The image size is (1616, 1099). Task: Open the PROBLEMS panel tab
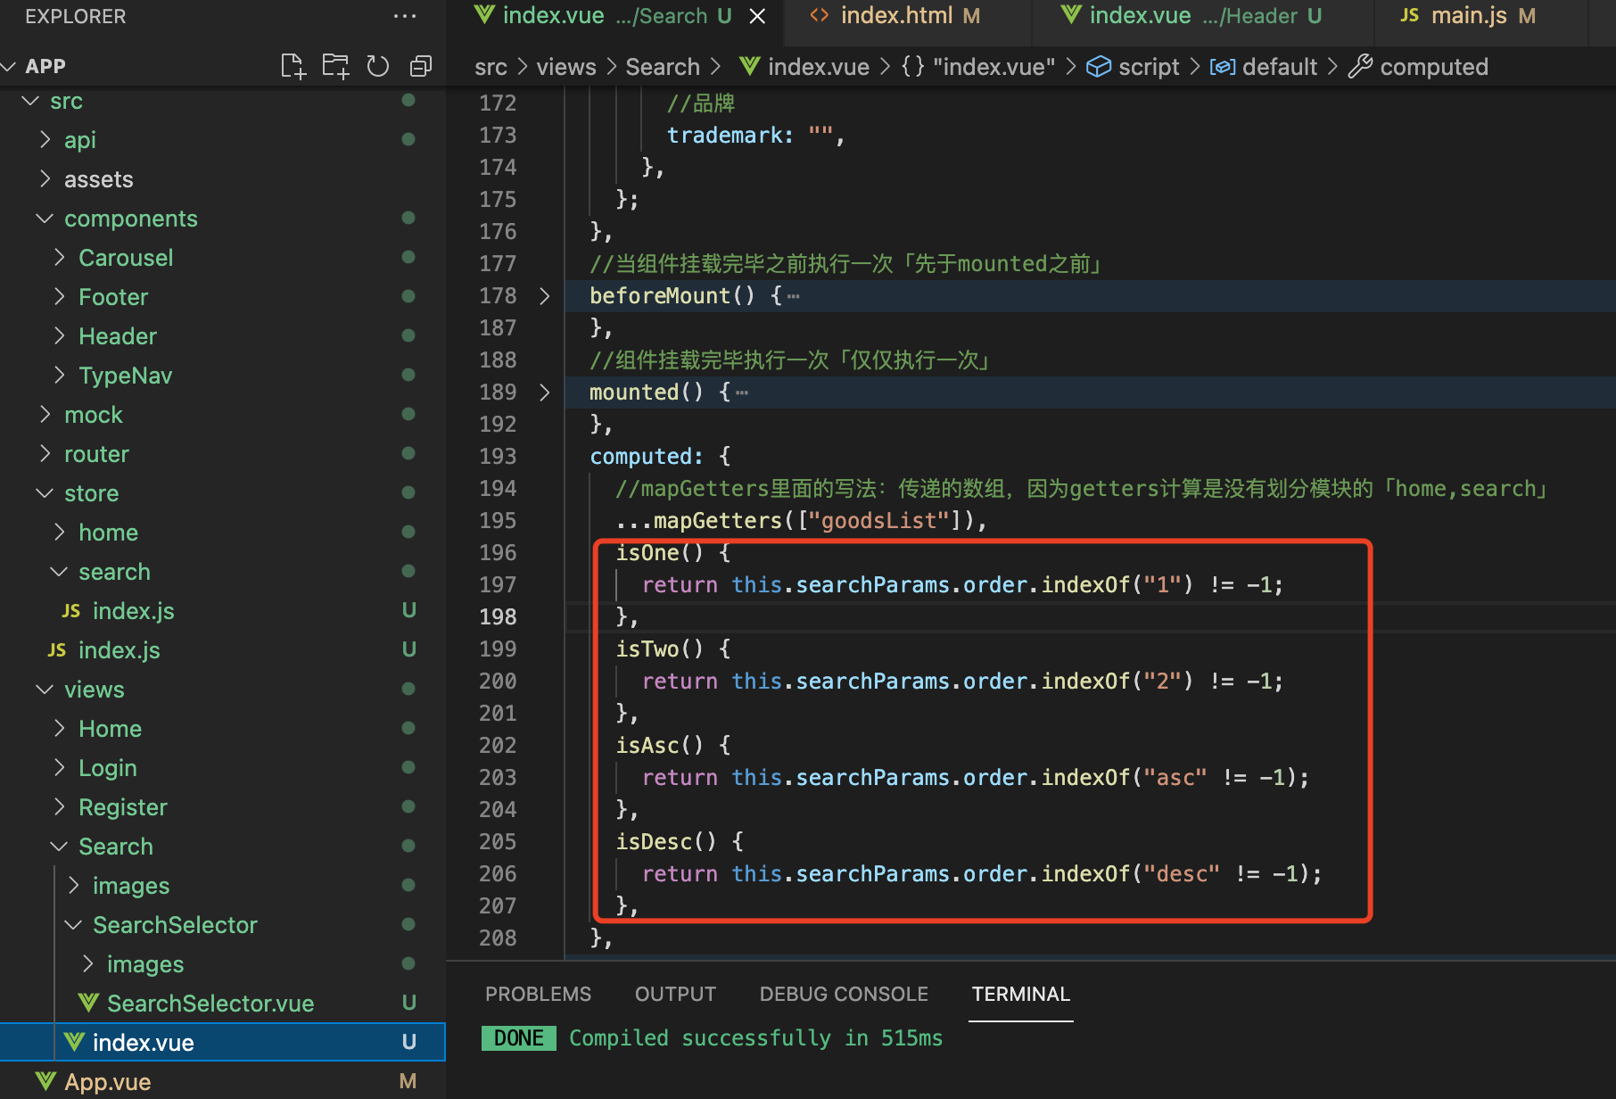538,994
